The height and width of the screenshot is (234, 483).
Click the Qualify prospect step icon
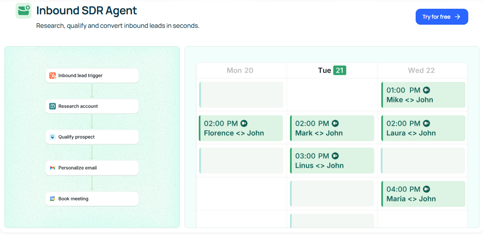coord(53,137)
